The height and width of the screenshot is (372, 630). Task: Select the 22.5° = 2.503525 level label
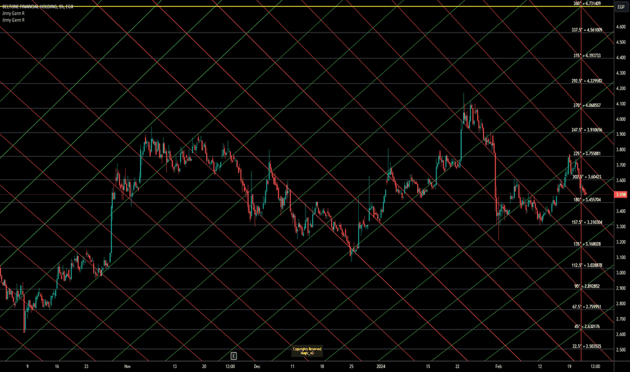(x=587, y=346)
